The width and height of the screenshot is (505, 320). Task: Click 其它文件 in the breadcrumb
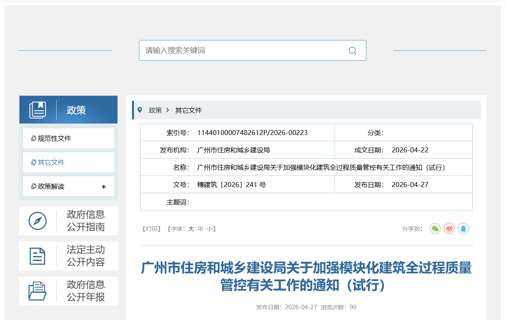[188, 110]
